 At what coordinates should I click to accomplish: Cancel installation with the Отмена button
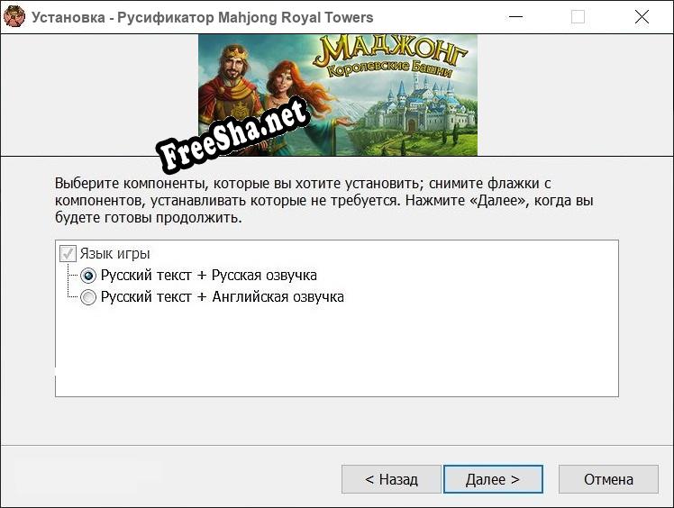coord(608,479)
